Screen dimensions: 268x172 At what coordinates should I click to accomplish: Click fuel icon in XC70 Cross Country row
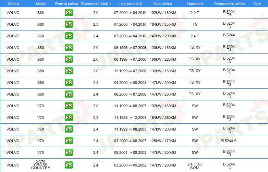click(69, 165)
